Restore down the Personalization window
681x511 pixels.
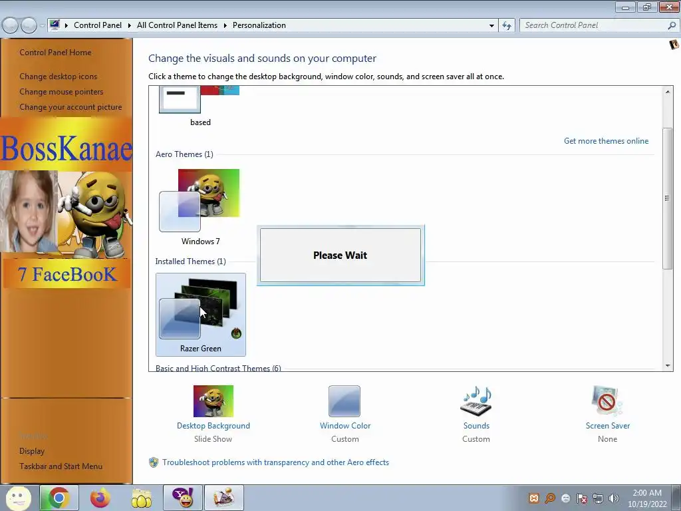pyautogui.click(x=647, y=7)
